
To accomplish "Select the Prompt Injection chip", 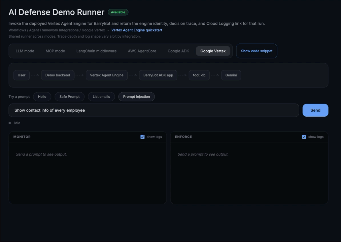I will (137, 97).
